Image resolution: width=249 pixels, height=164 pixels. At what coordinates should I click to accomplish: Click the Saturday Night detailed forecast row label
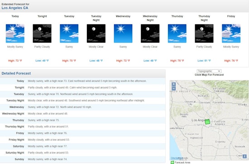pyautogui.click(x=15, y=153)
